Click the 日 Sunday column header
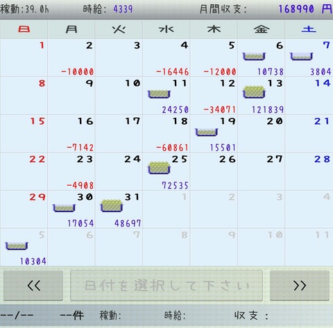Image resolution: width=333 pixels, height=328 pixels. point(24,29)
